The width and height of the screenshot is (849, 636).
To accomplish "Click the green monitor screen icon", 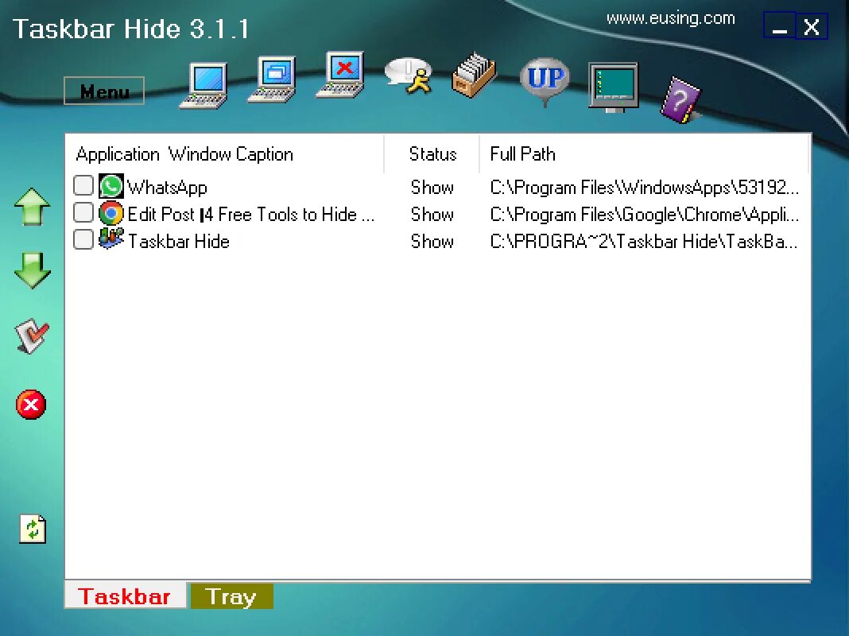I will (614, 87).
